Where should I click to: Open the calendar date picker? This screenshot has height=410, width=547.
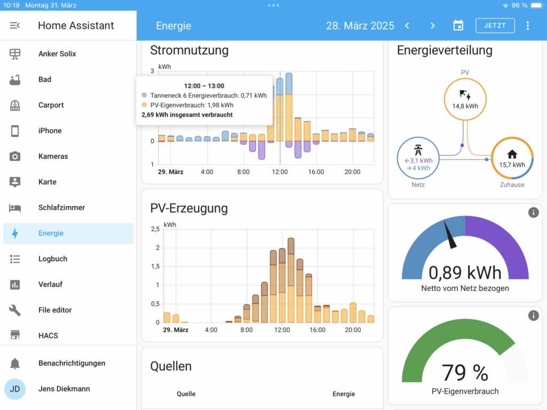458,26
